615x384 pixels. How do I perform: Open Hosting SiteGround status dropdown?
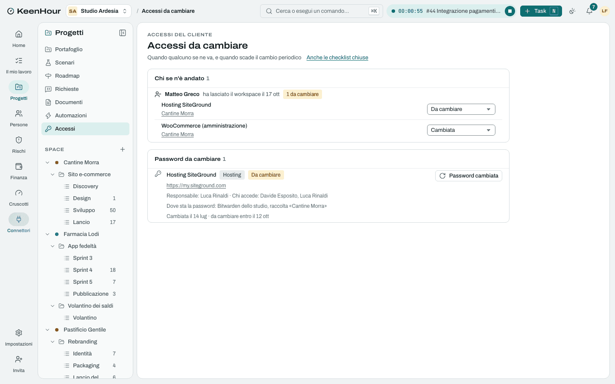(x=461, y=109)
